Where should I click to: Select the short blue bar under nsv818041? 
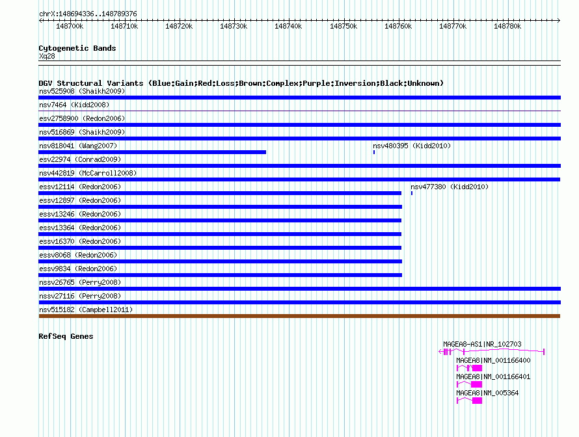coord(152,152)
